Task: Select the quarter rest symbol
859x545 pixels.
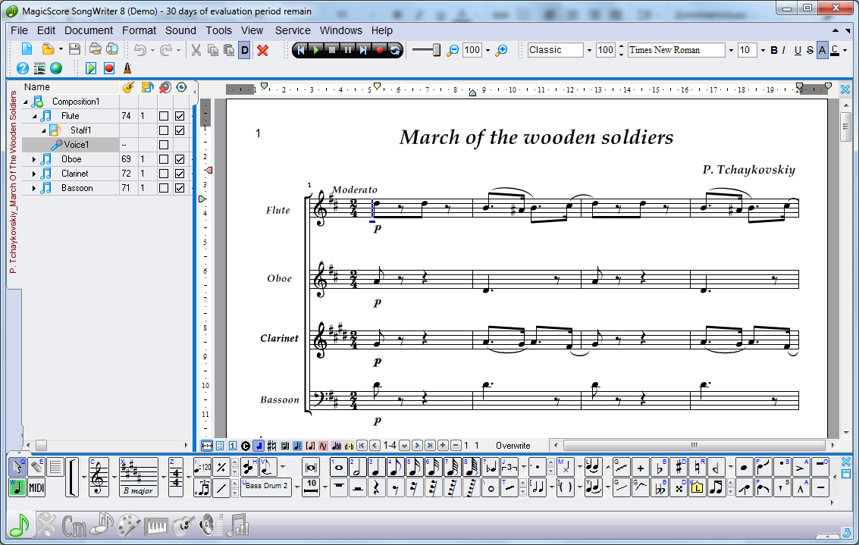Action: coord(376,487)
